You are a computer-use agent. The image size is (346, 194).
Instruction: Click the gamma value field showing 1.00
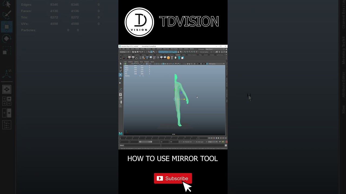tap(204, 64)
